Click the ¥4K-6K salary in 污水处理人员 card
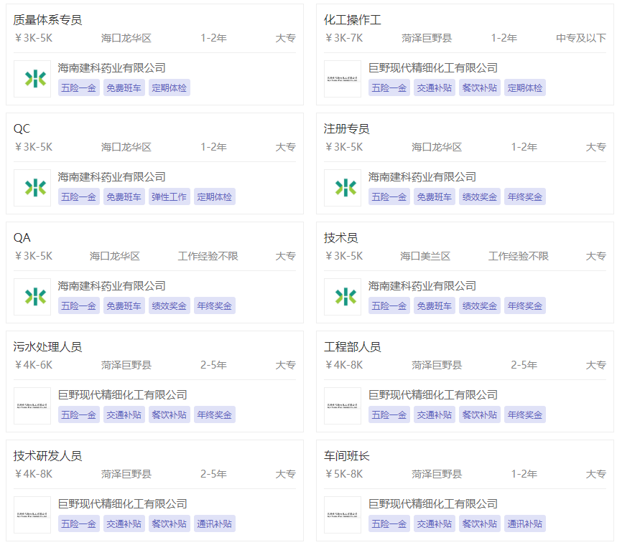Image resolution: width=617 pixels, height=545 pixels. click(x=34, y=365)
